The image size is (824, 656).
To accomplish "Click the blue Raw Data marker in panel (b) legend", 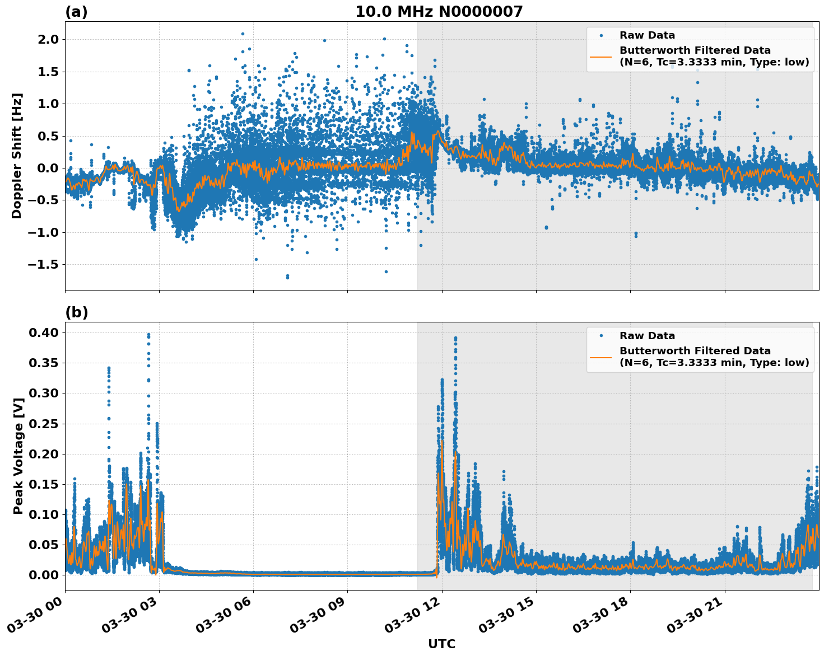I will tap(601, 336).
